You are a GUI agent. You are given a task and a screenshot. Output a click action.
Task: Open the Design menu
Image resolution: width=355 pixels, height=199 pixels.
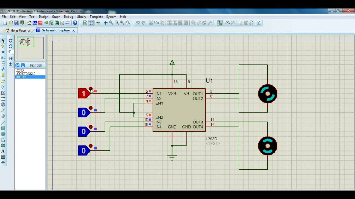44,17
